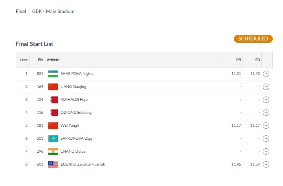This screenshot has height=186, width=283.
Task: Open athlete link WEI Yongli
Action: [70, 126]
